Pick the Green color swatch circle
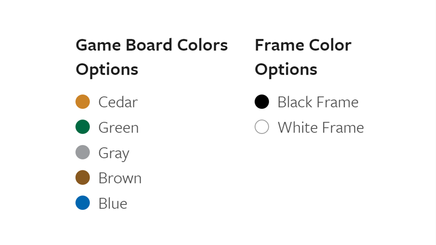This screenshot has height=245, width=436. click(x=83, y=127)
